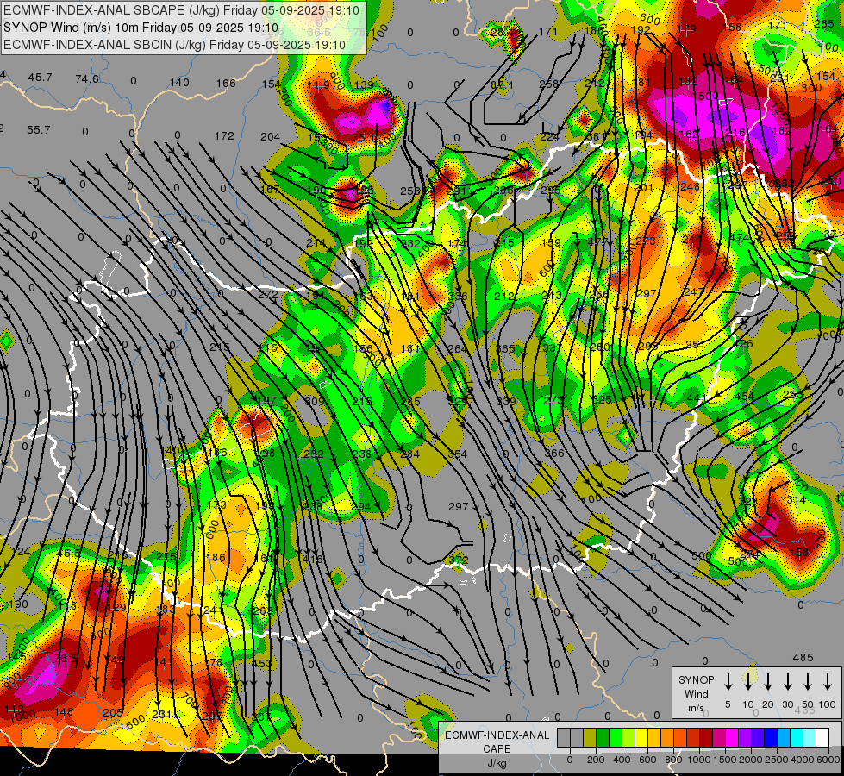Pick the yellow-green CAPE legend swatch
844x776 pixels.
click(x=628, y=737)
